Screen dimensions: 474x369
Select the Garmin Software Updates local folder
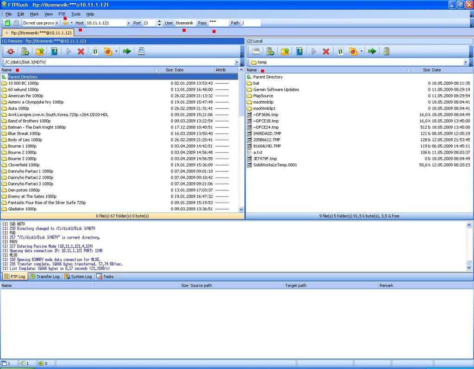pyautogui.click(x=359, y=90)
